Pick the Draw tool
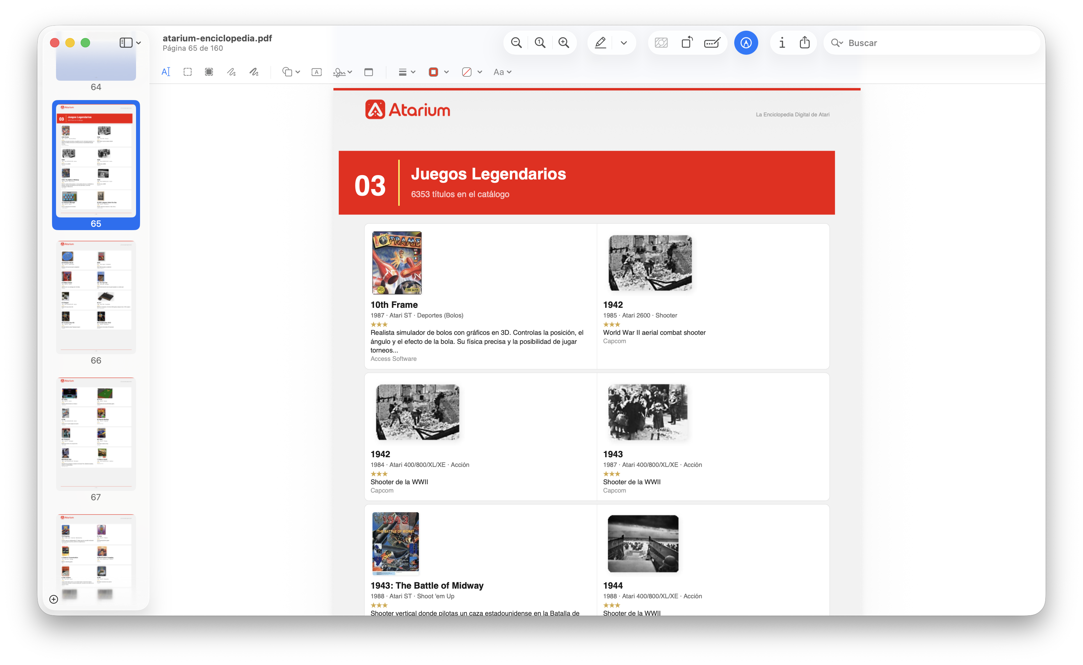Image resolution: width=1083 pixels, height=665 pixels. (254, 72)
